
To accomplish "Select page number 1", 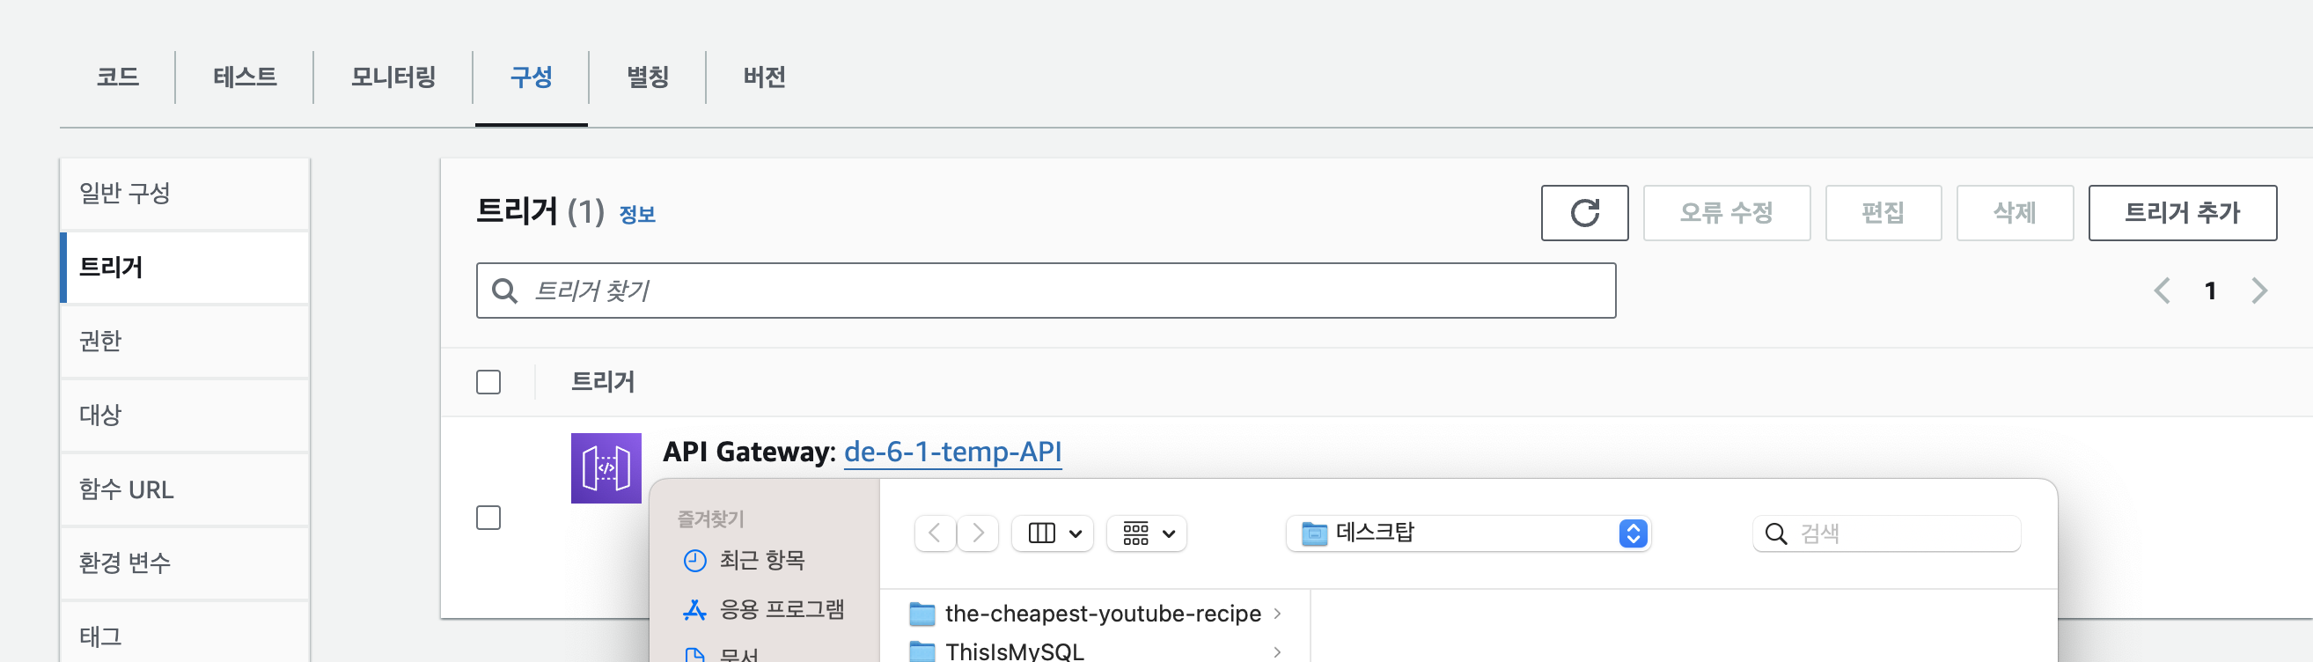I will tap(2211, 291).
